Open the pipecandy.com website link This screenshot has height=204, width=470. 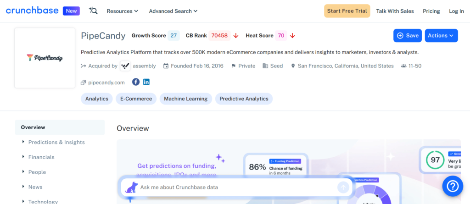[106, 83]
